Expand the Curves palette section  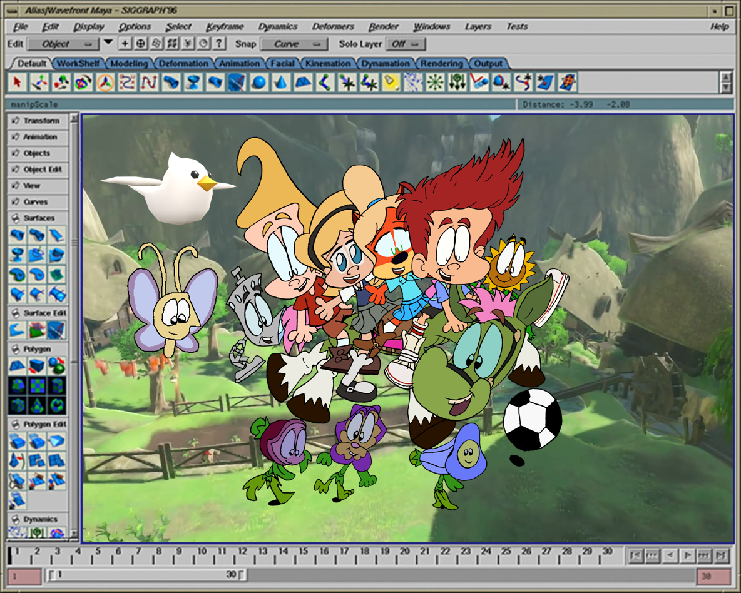(x=38, y=202)
